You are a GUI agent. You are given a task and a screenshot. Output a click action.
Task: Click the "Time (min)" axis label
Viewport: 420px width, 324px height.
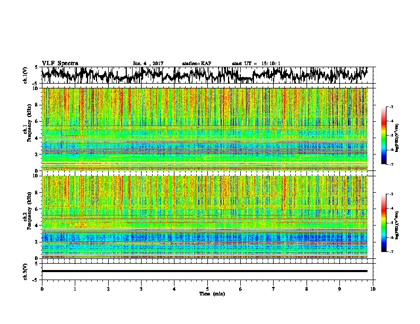pos(212,294)
